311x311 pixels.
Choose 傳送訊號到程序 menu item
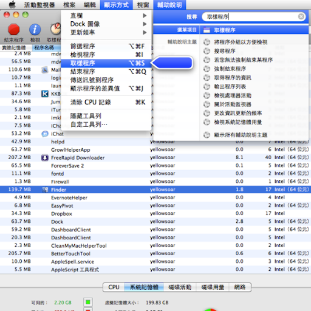pos(106,80)
